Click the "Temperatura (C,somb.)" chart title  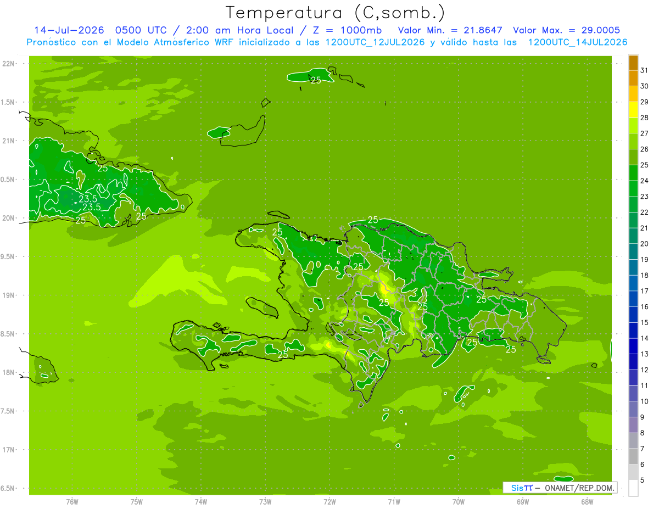[x=335, y=13]
